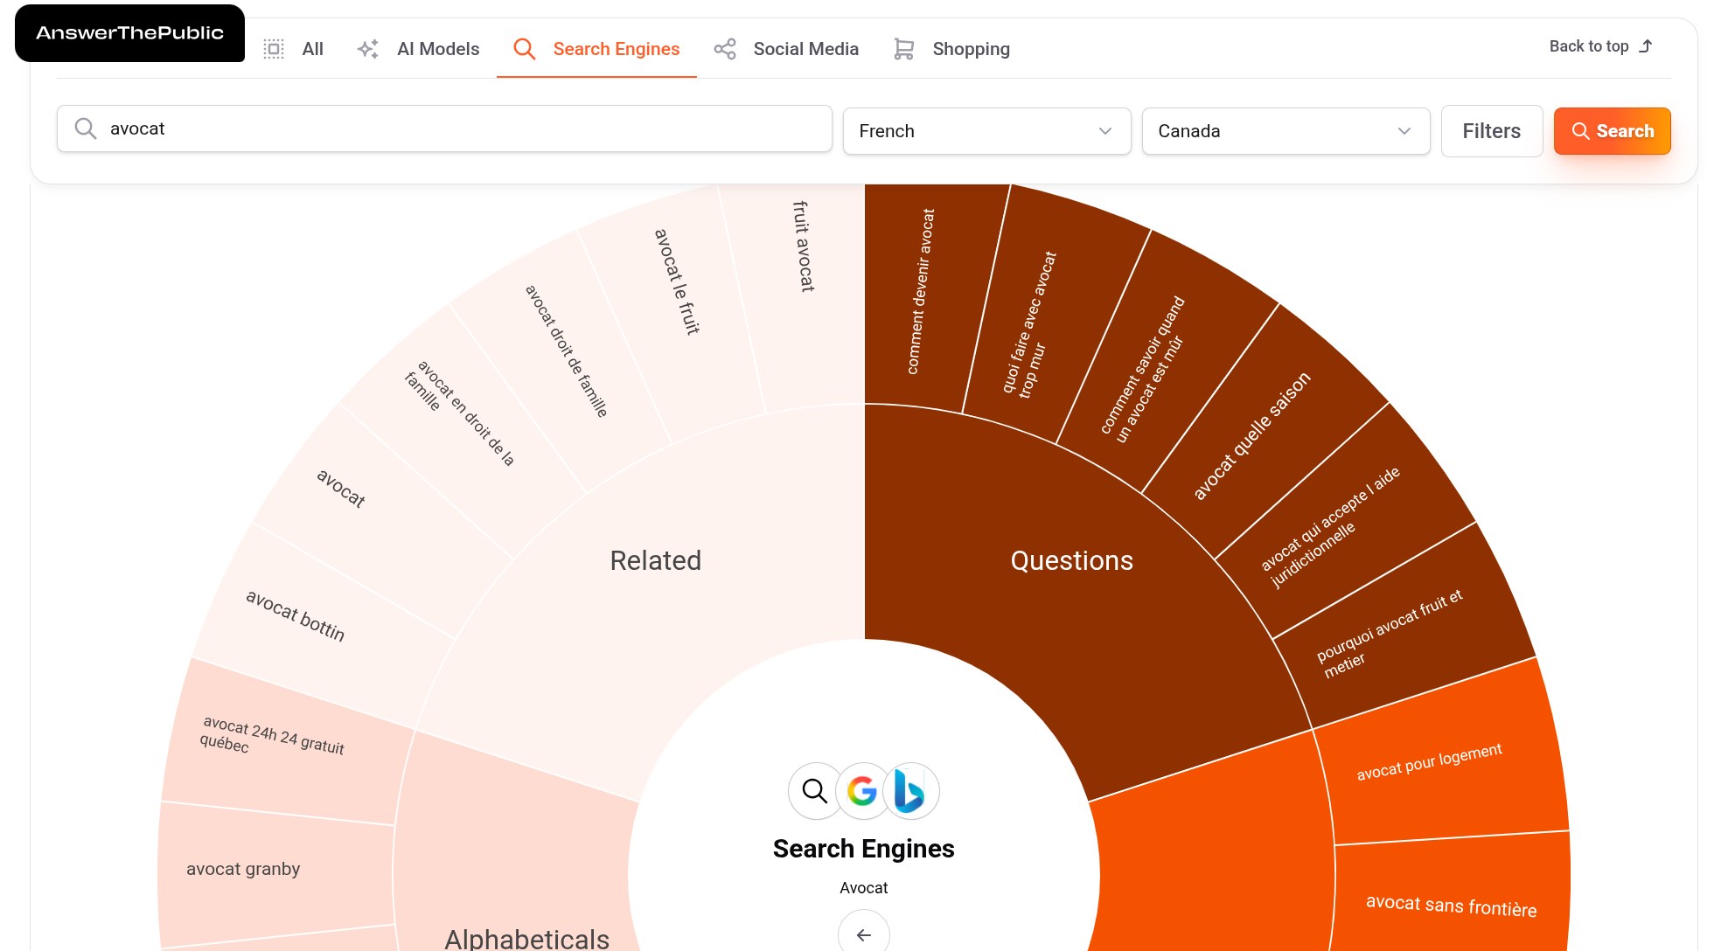The image size is (1728, 951).
Task: Click the Back to top arrow icon
Action: pos(1645,46)
